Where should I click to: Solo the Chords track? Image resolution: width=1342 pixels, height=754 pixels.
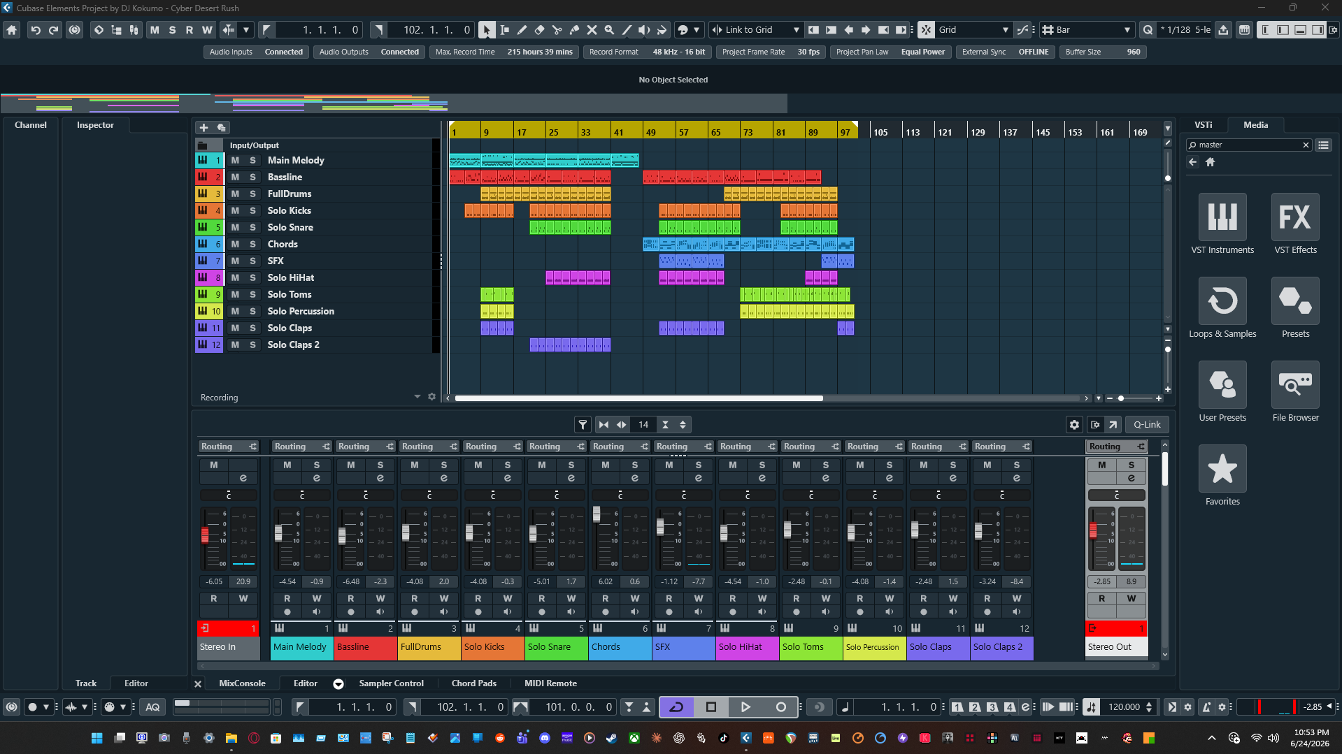252,244
